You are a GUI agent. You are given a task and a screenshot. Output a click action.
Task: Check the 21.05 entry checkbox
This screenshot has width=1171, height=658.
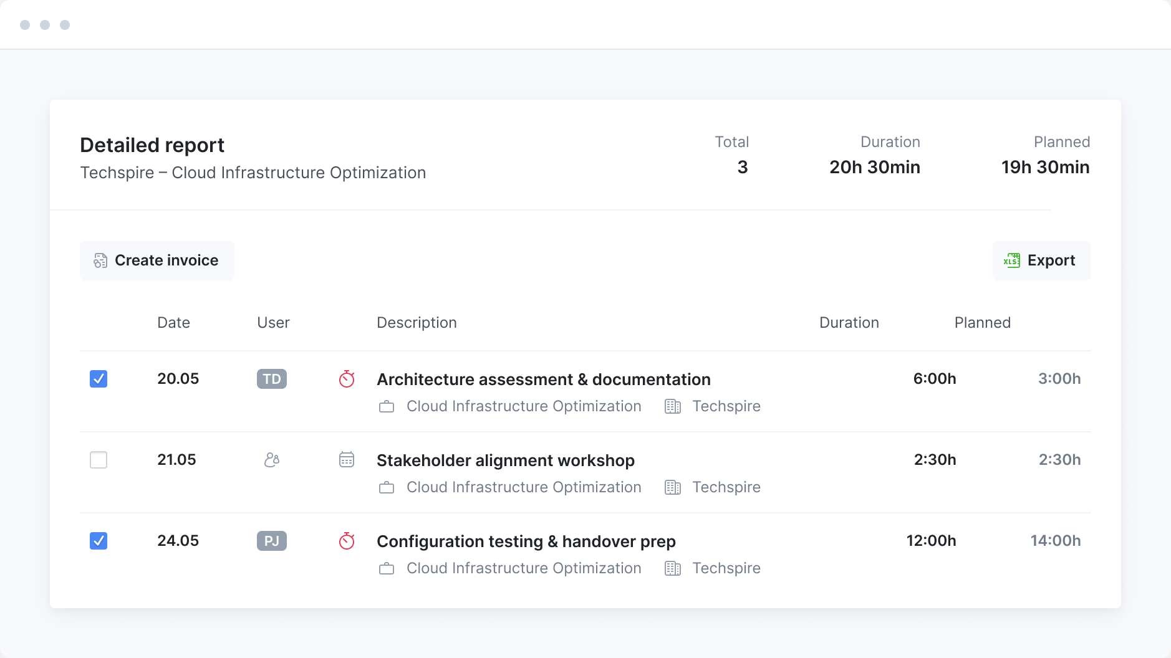point(99,460)
